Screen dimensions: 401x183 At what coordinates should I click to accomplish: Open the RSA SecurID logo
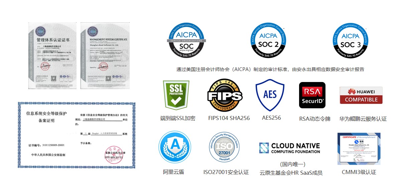click(x=312, y=95)
